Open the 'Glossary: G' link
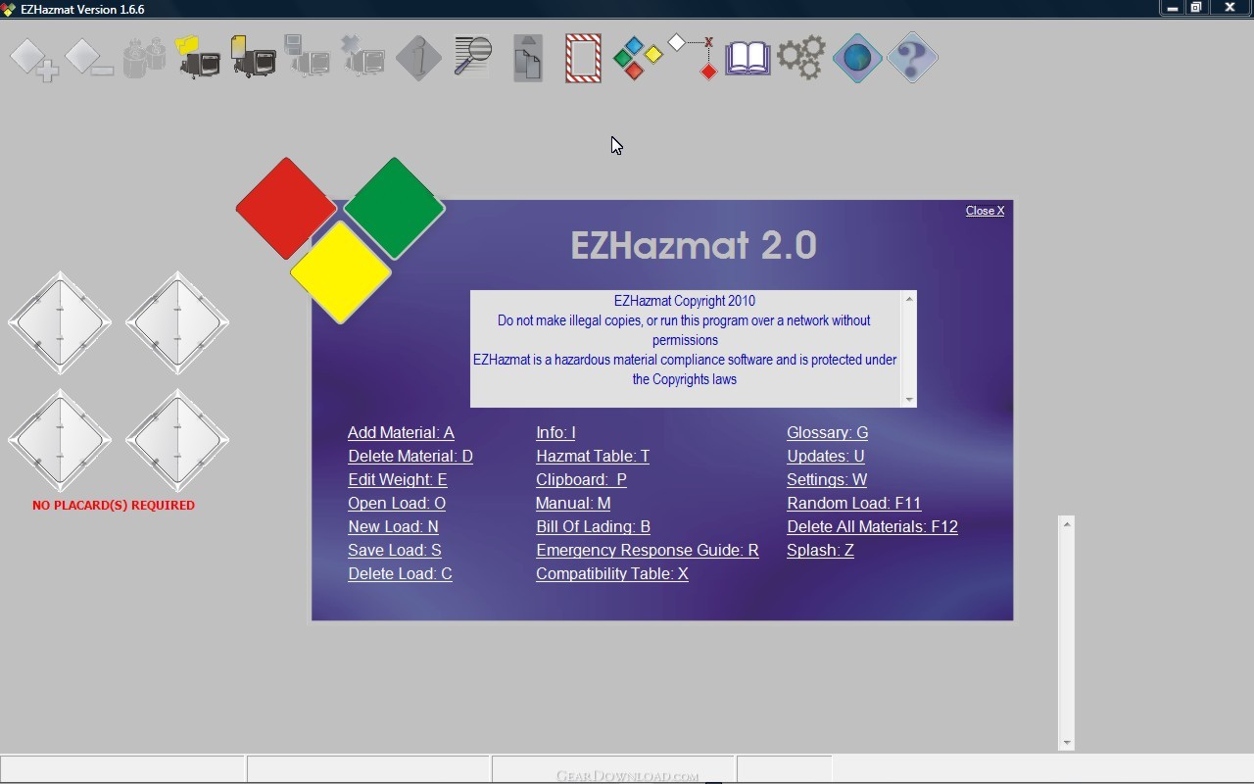The width and height of the screenshot is (1254, 784). coord(827,432)
